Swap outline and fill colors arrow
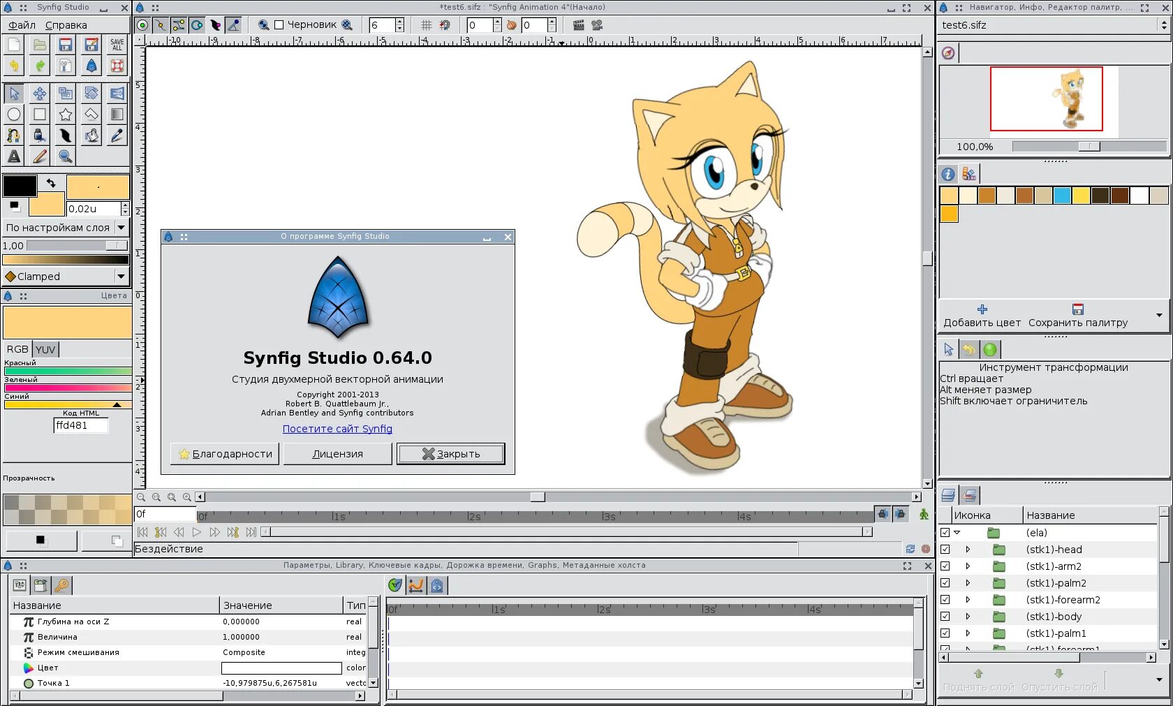Viewport: 1173px width, 706px height. click(51, 183)
